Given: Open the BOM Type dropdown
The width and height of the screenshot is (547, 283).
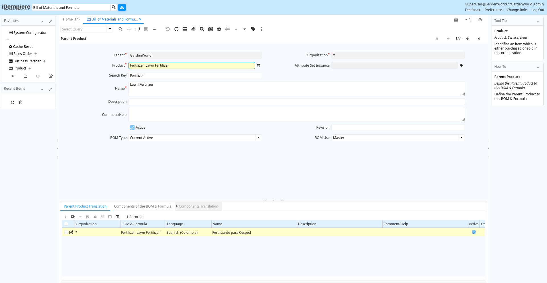Looking at the screenshot, I should pyautogui.click(x=258, y=138).
